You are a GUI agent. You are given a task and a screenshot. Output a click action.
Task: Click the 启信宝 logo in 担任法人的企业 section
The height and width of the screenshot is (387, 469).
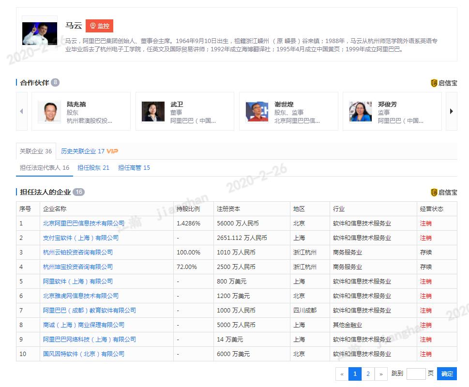click(x=444, y=192)
